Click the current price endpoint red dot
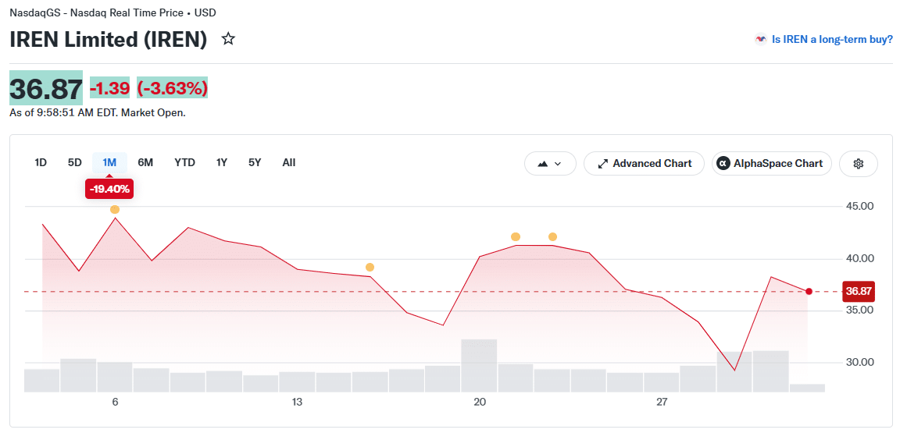The image size is (900, 433). (x=809, y=291)
